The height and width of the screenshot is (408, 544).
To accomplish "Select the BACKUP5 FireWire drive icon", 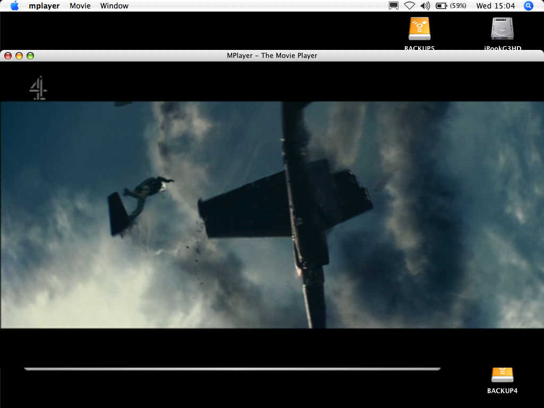I will tap(420, 29).
